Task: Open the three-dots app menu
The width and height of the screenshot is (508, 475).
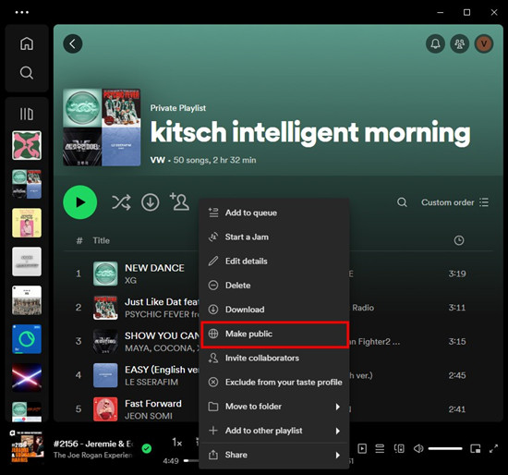Action: pyautogui.click(x=22, y=12)
